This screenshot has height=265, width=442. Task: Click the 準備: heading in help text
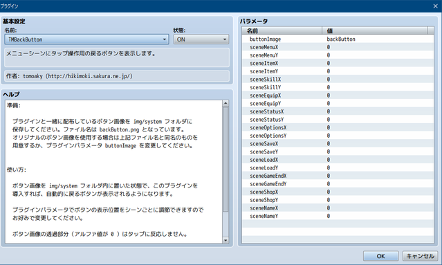pyautogui.click(x=14, y=105)
